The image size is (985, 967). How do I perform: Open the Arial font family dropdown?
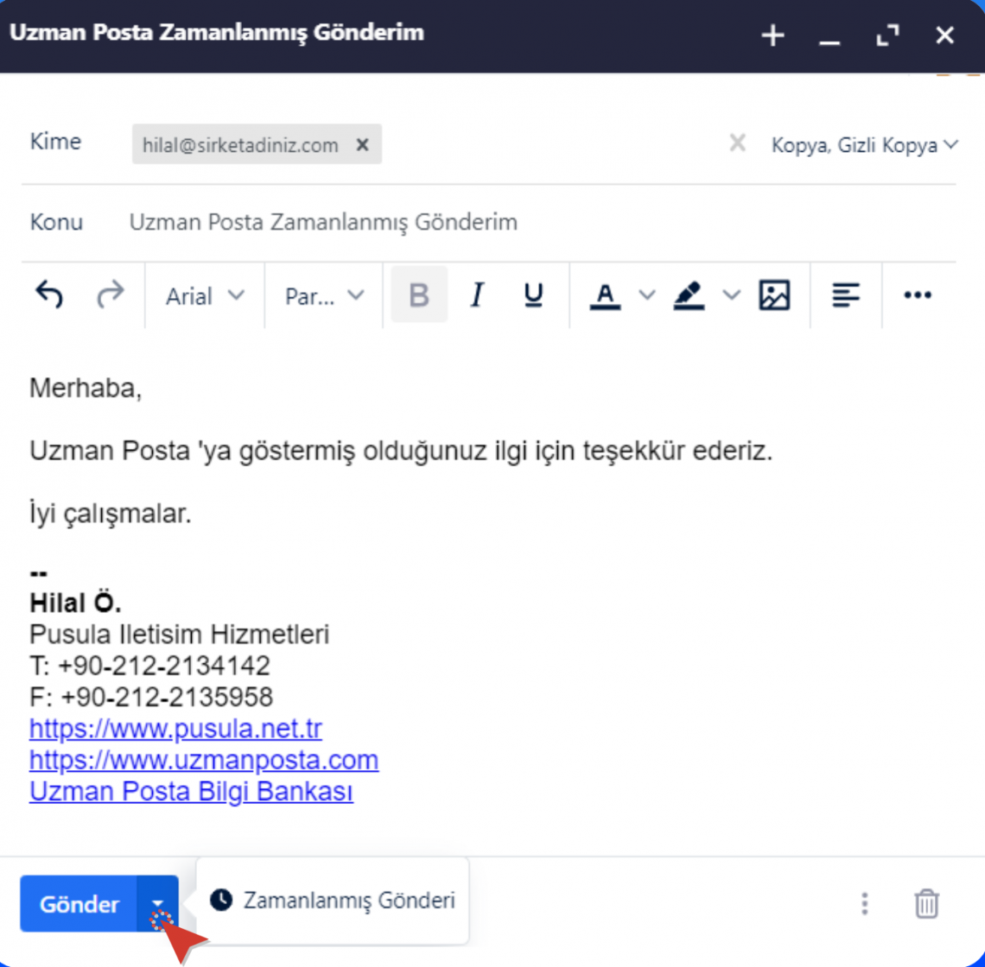[x=201, y=295]
